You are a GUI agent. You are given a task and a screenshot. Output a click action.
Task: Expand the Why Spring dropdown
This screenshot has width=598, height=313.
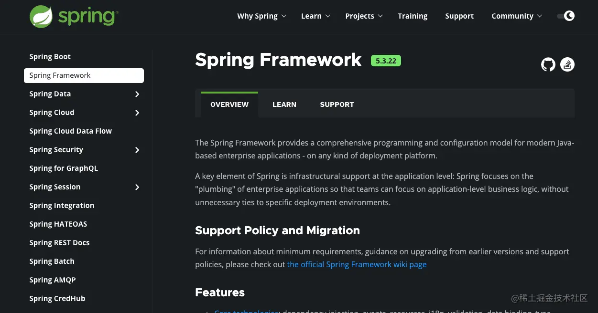coord(261,16)
